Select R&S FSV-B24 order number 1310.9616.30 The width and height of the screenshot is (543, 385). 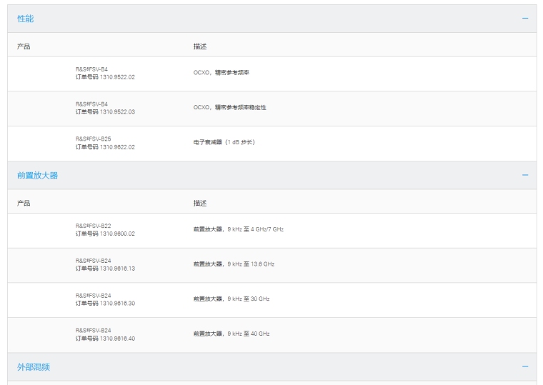coord(105,300)
